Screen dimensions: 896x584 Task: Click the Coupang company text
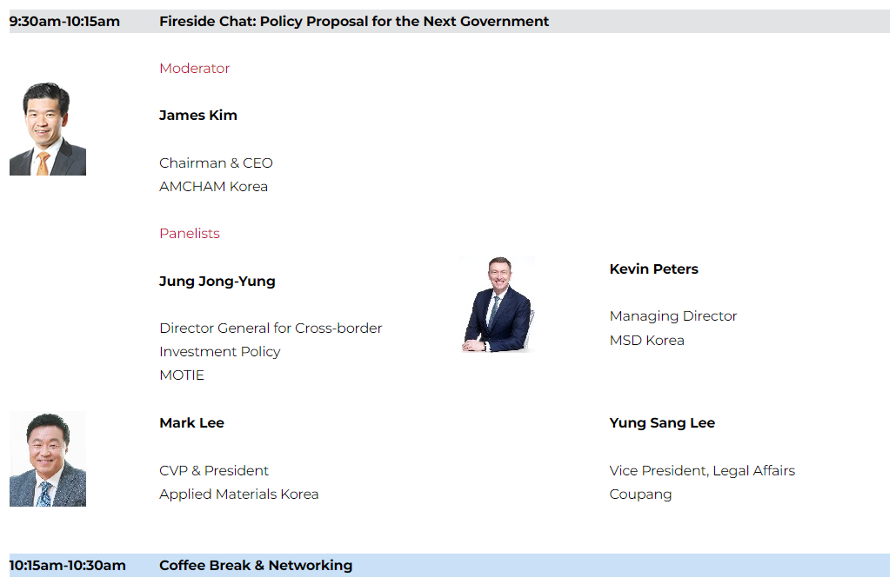(640, 494)
